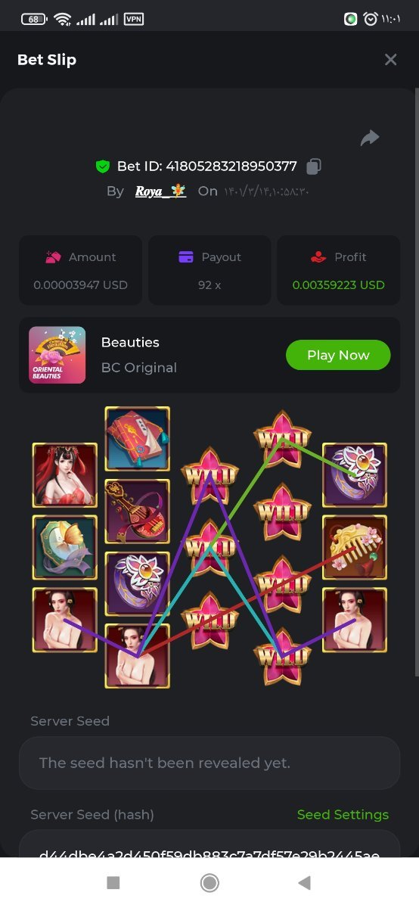
Task: Tap the Amount card icon
Action: (53, 257)
